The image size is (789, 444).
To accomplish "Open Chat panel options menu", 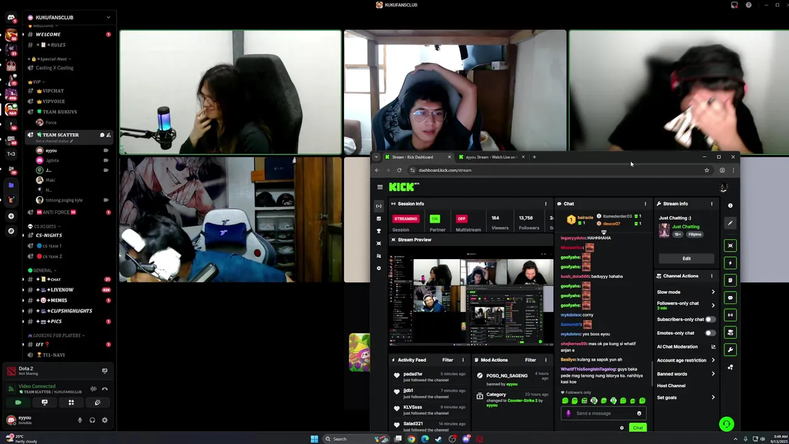I will click(645, 203).
